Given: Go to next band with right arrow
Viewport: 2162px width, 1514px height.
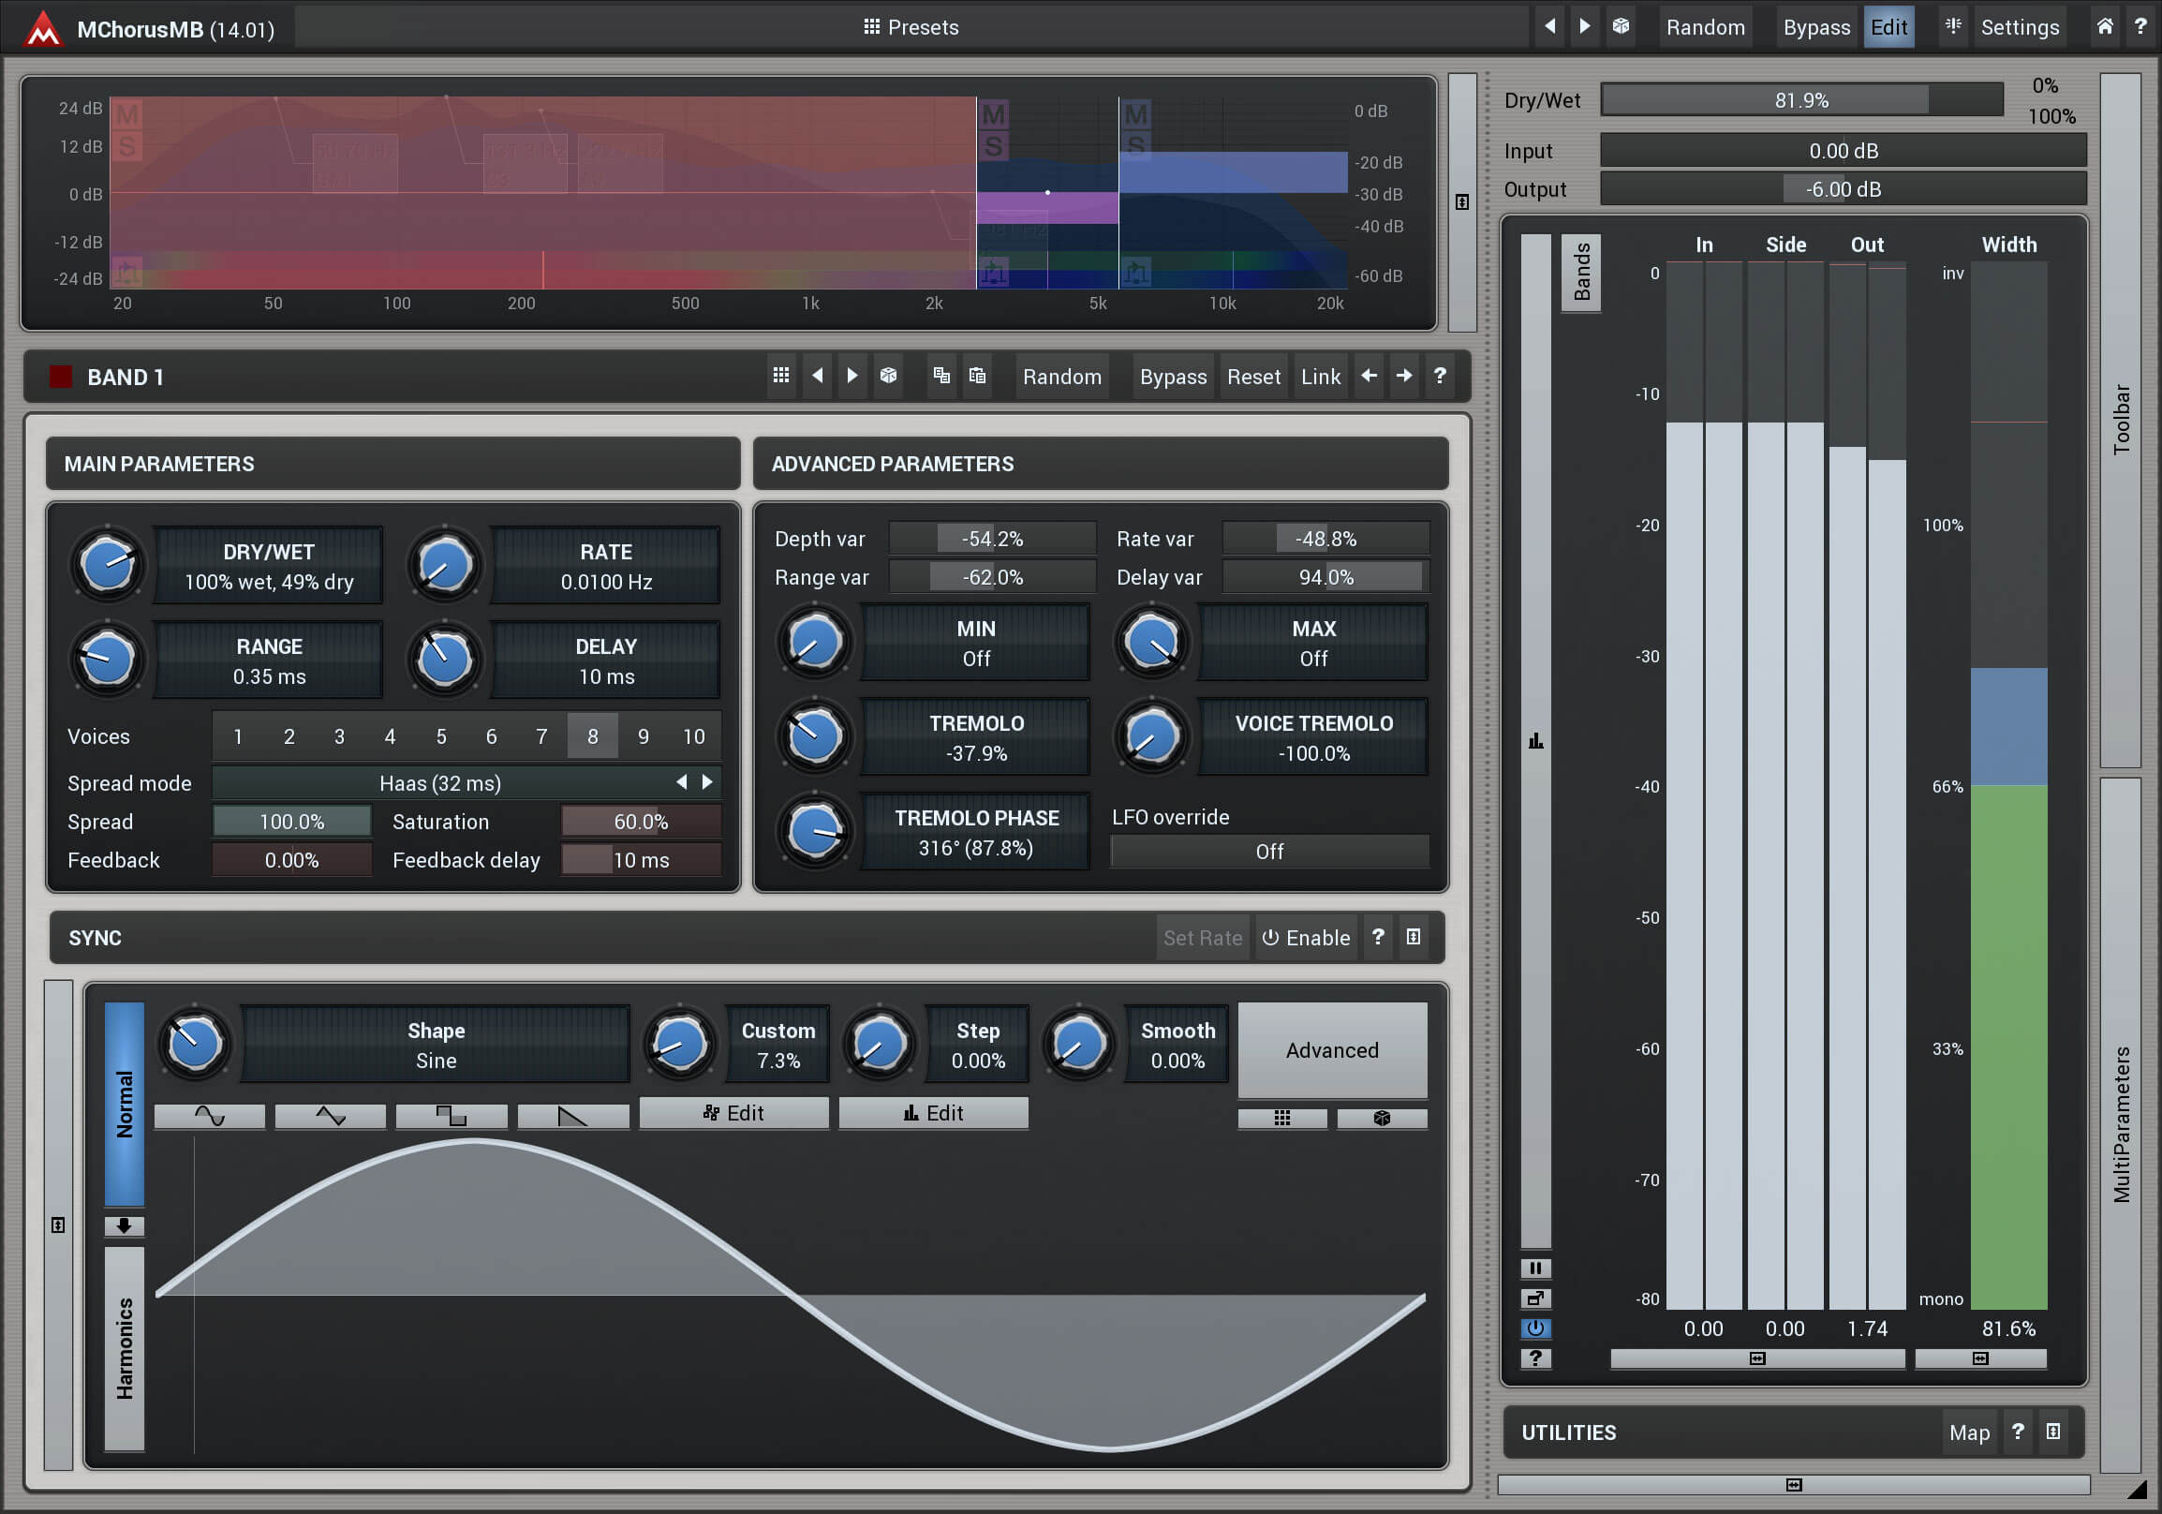Looking at the screenshot, I should 1404,376.
